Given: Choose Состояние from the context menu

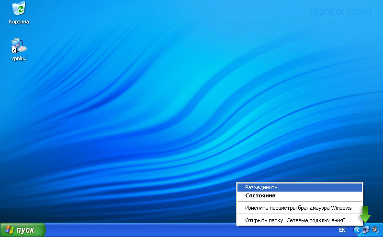Looking at the screenshot, I should point(300,195).
